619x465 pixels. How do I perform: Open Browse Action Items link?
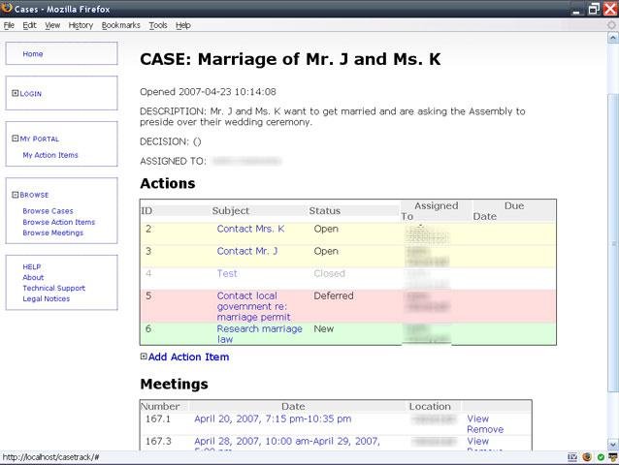59,222
